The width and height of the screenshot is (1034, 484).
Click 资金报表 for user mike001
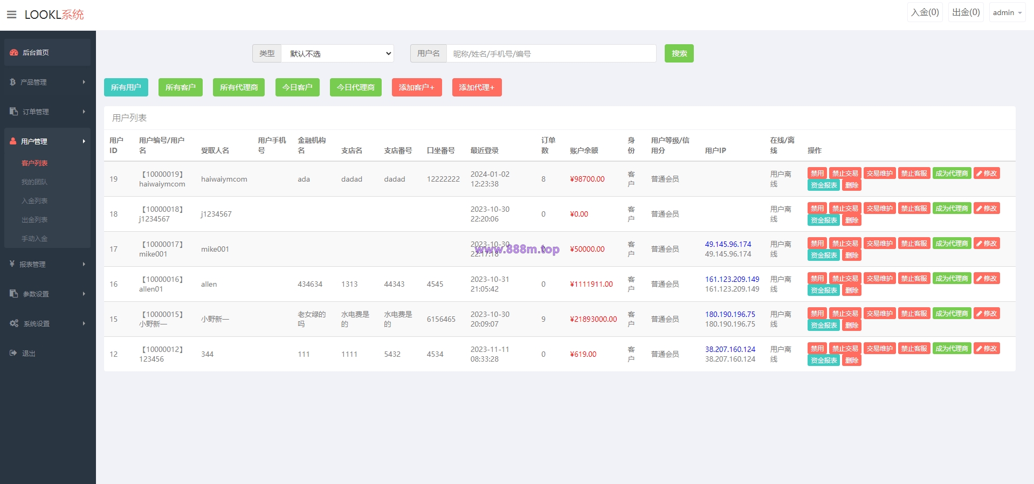click(824, 255)
